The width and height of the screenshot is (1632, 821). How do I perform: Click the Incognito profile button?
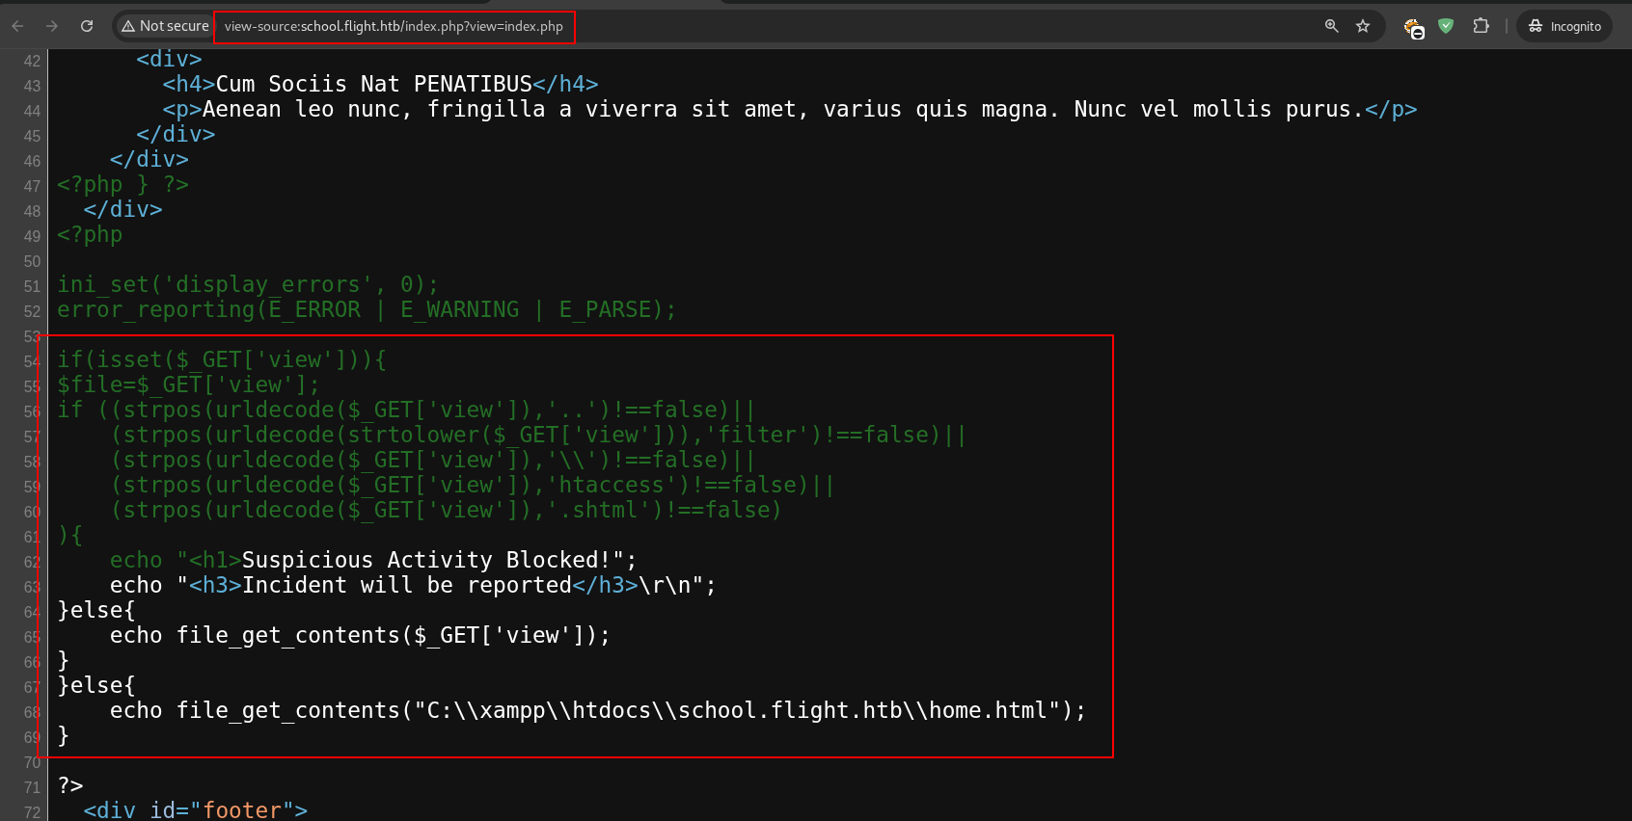tap(1564, 26)
